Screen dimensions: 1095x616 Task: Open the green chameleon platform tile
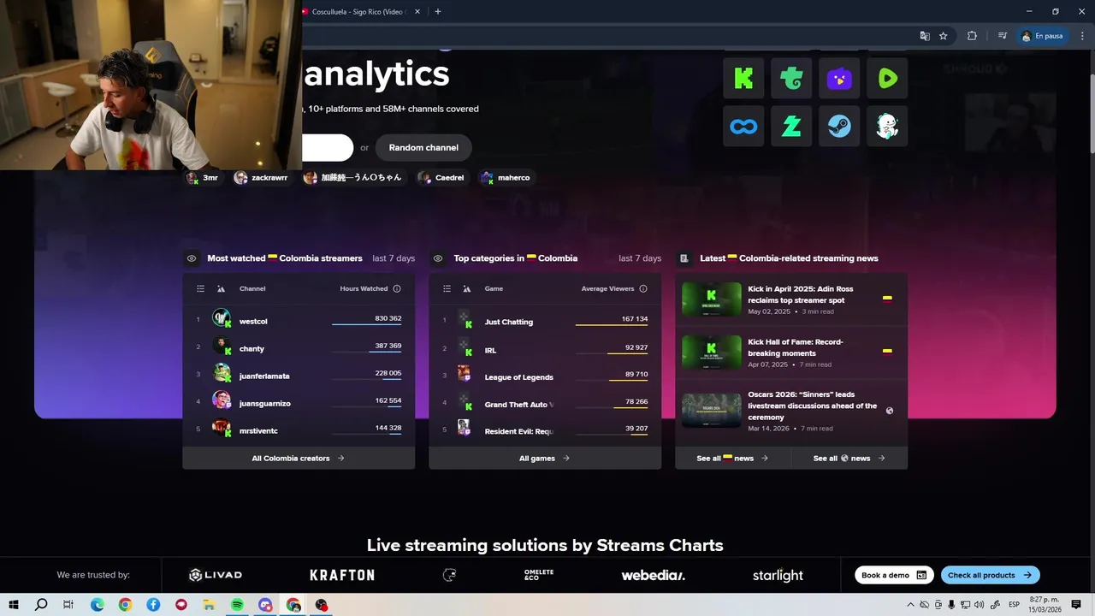coord(791,79)
